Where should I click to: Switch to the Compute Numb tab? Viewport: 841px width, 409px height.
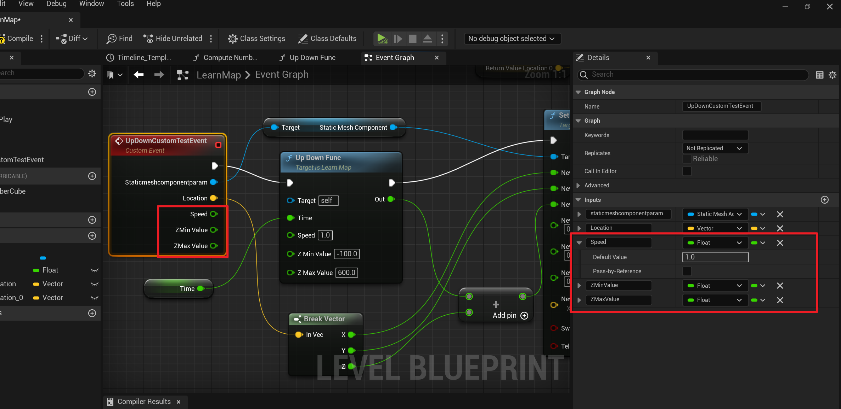coord(225,58)
